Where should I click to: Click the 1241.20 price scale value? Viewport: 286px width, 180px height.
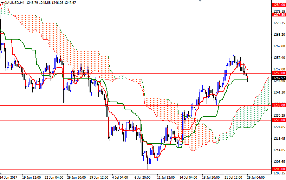point(279,92)
